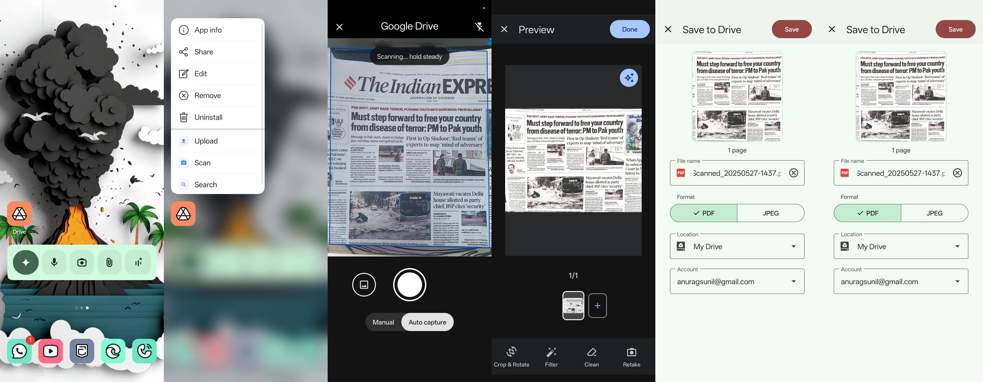Image resolution: width=983 pixels, height=382 pixels.
Task: Retake the scanned newspaper page
Action: pyautogui.click(x=632, y=357)
